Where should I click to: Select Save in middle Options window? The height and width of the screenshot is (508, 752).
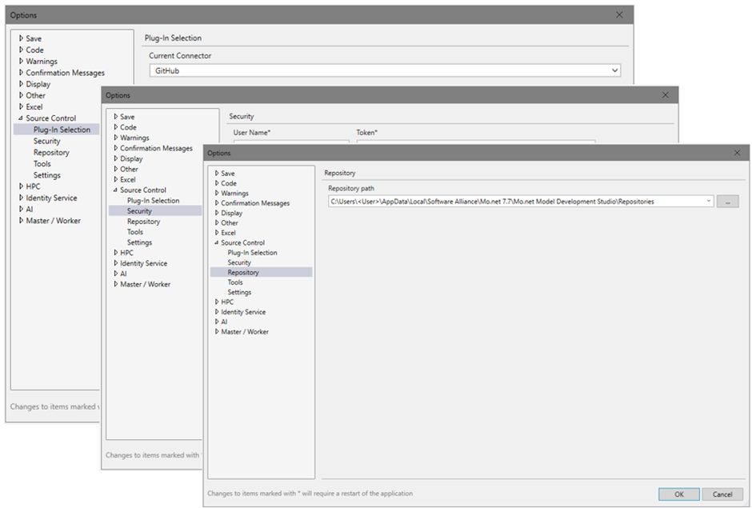(127, 117)
